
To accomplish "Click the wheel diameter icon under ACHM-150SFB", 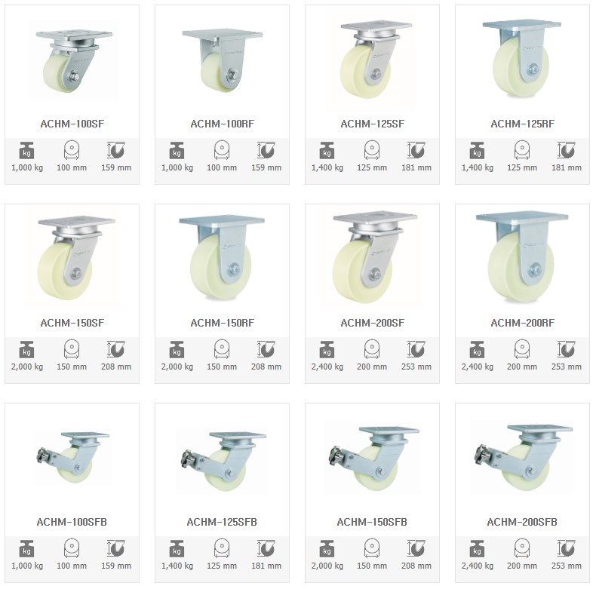I will [372, 548].
